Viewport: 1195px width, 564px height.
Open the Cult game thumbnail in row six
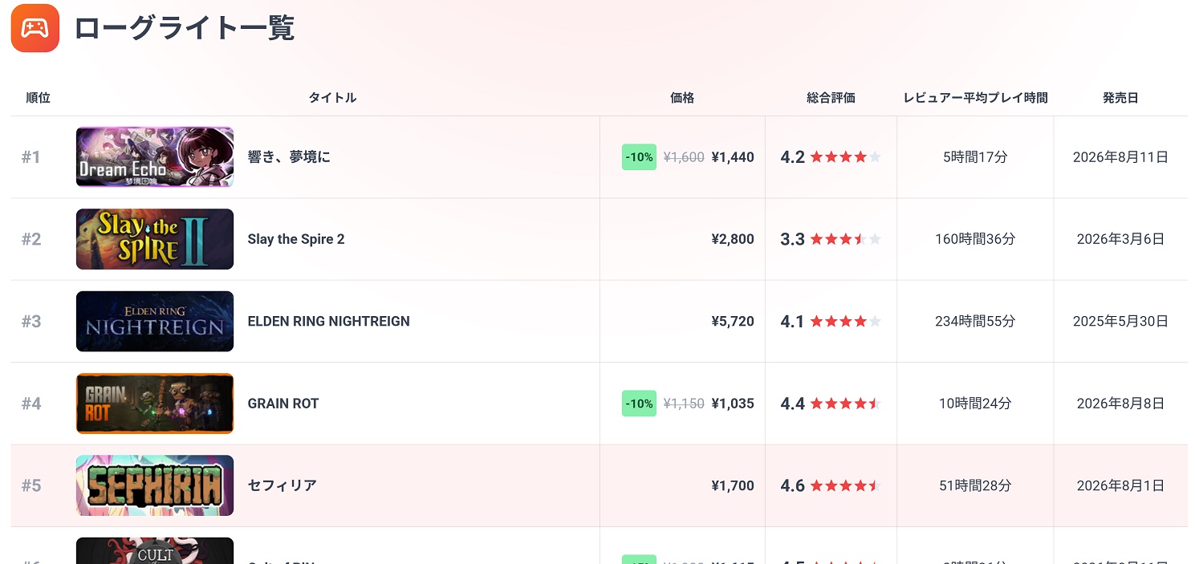click(x=155, y=551)
